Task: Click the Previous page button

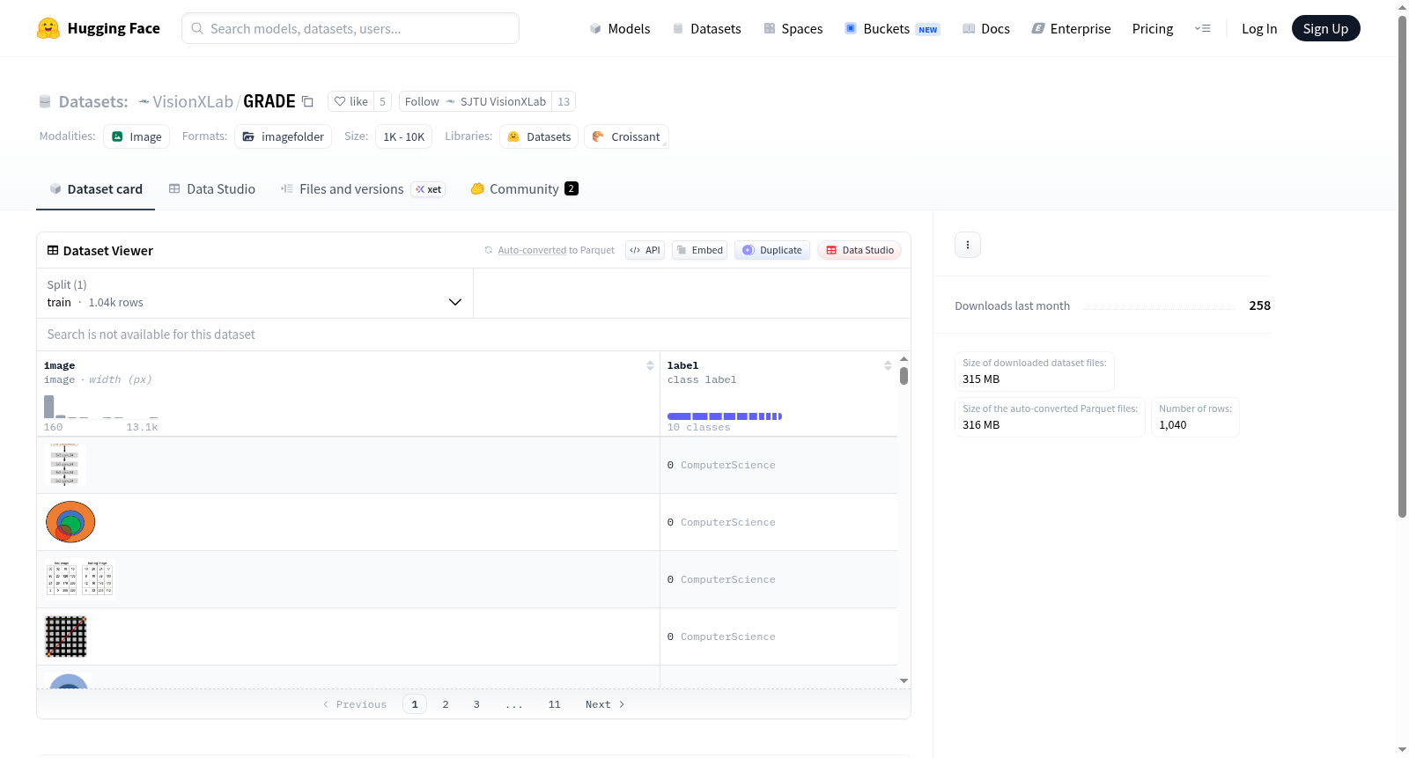Action: (355, 704)
